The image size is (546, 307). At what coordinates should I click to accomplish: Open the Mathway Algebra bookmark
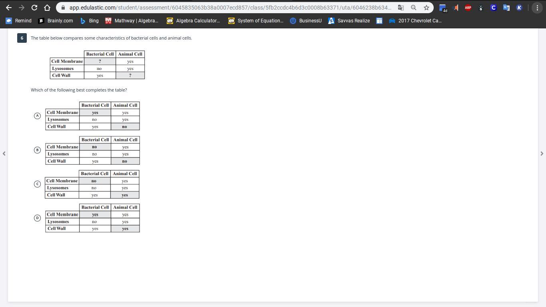click(x=132, y=21)
